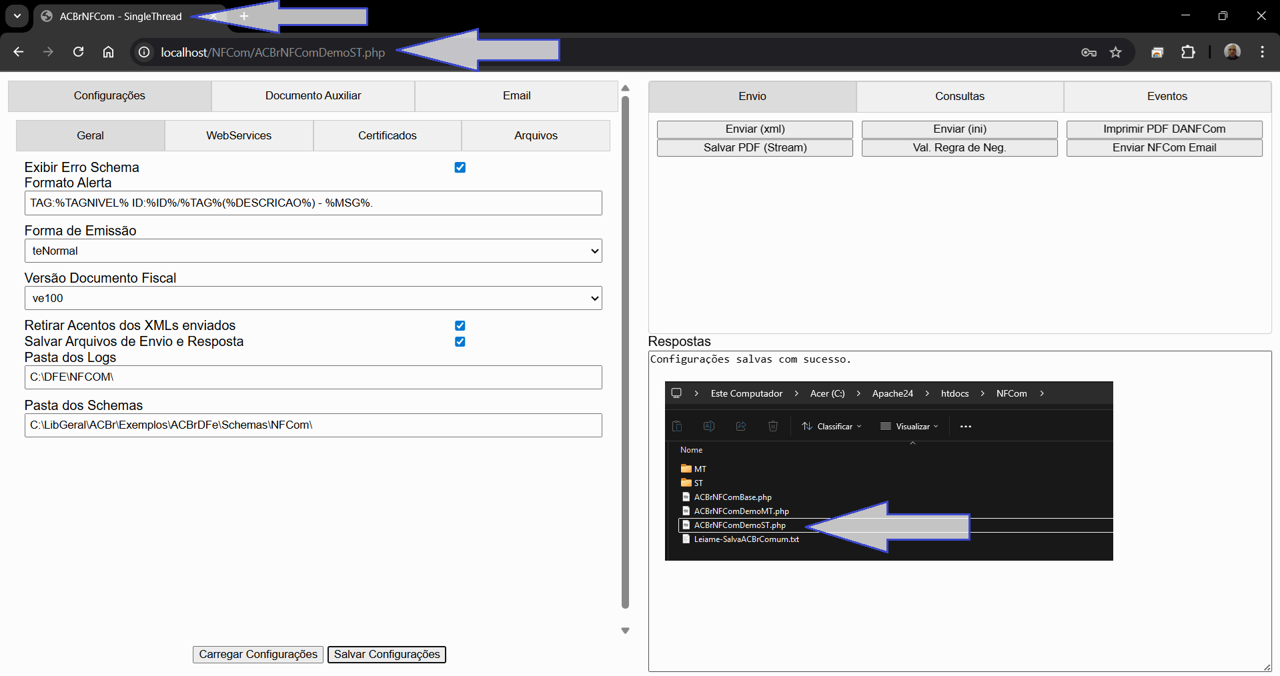The height and width of the screenshot is (676, 1280).
Task: Switch to Eventos tab
Action: coord(1167,97)
